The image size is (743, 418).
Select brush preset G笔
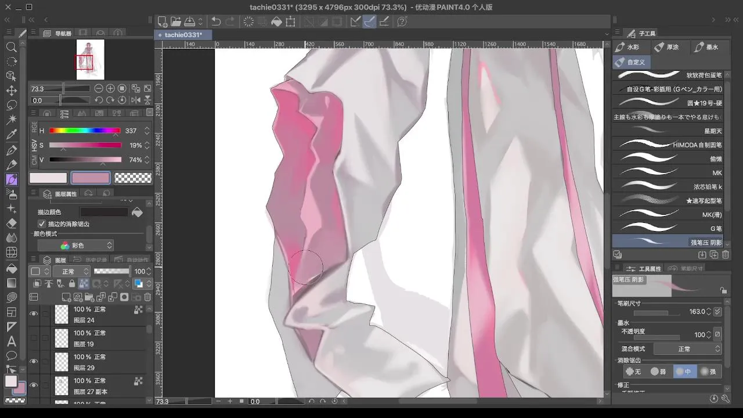(x=669, y=229)
